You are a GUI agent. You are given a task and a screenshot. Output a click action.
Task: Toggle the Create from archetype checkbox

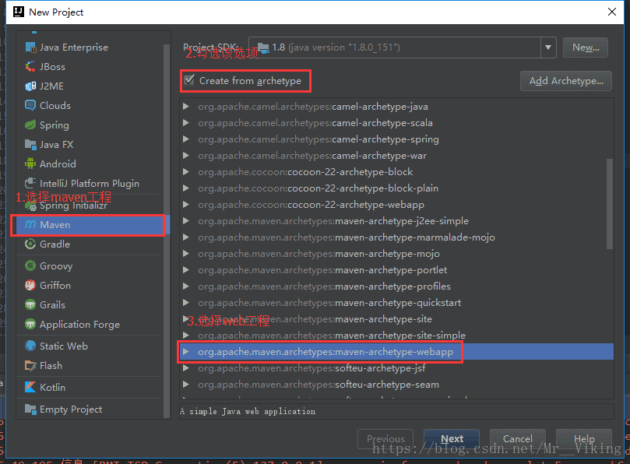click(189, 80)
